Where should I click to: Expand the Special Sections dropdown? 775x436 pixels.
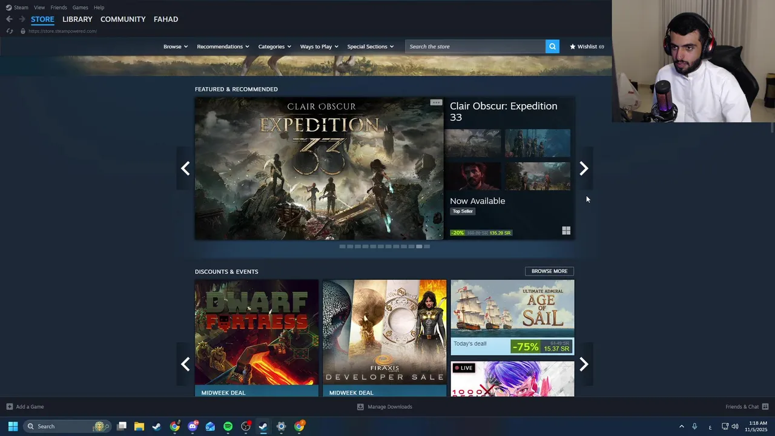370,47
